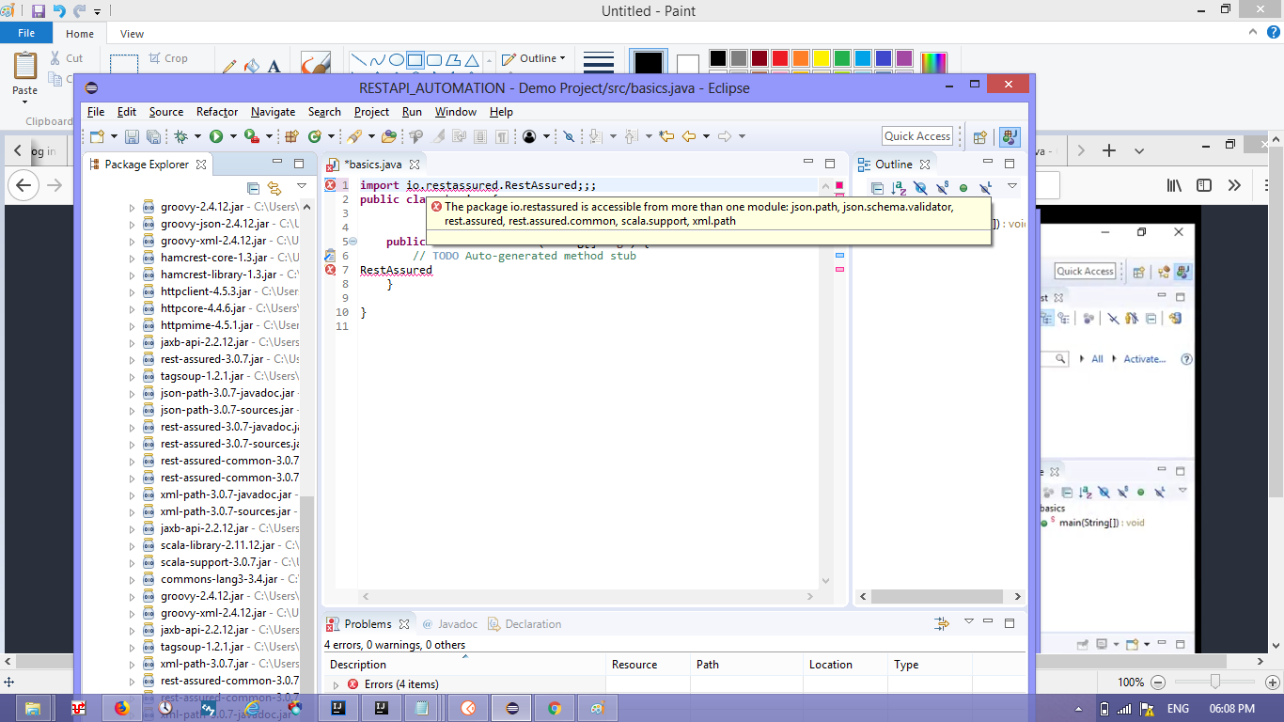Click the error marker on line 7
Image resolution: width=1284 pixels, height=722 pixels.
[330, 270]
